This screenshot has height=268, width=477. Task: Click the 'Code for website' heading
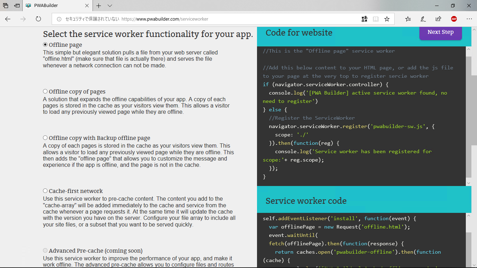299,33
